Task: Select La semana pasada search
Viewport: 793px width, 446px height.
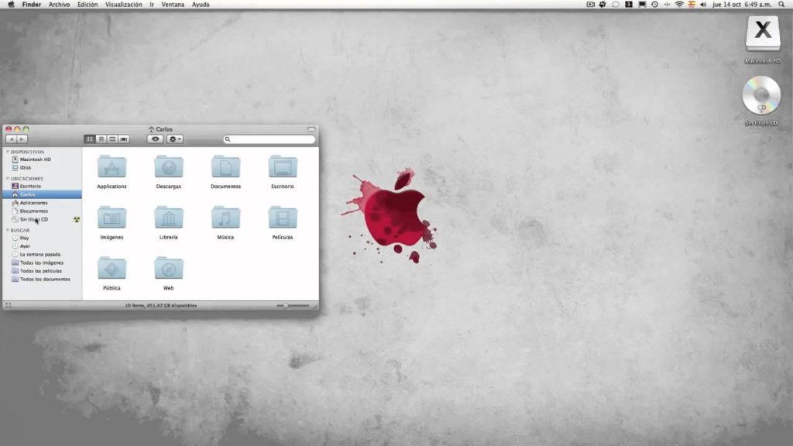Action: pos(42,254)
